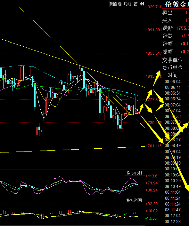Click the 时间 column header
The width and height of the screenshot is (189, 226).
tap(172, 75)
